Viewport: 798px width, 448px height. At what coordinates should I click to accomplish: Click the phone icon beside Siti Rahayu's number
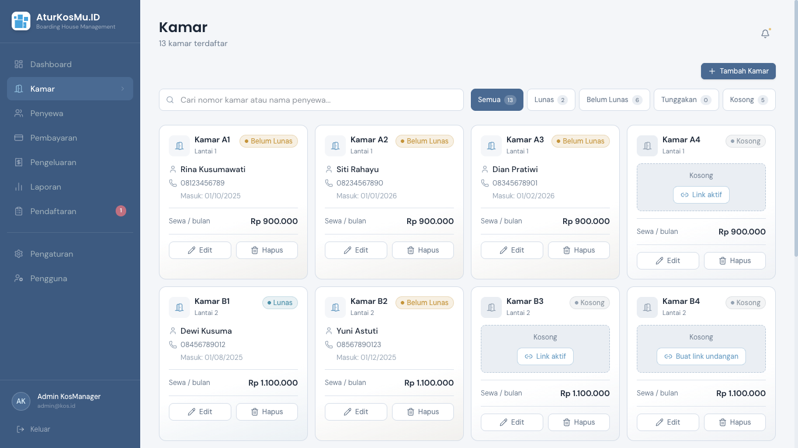329,183
